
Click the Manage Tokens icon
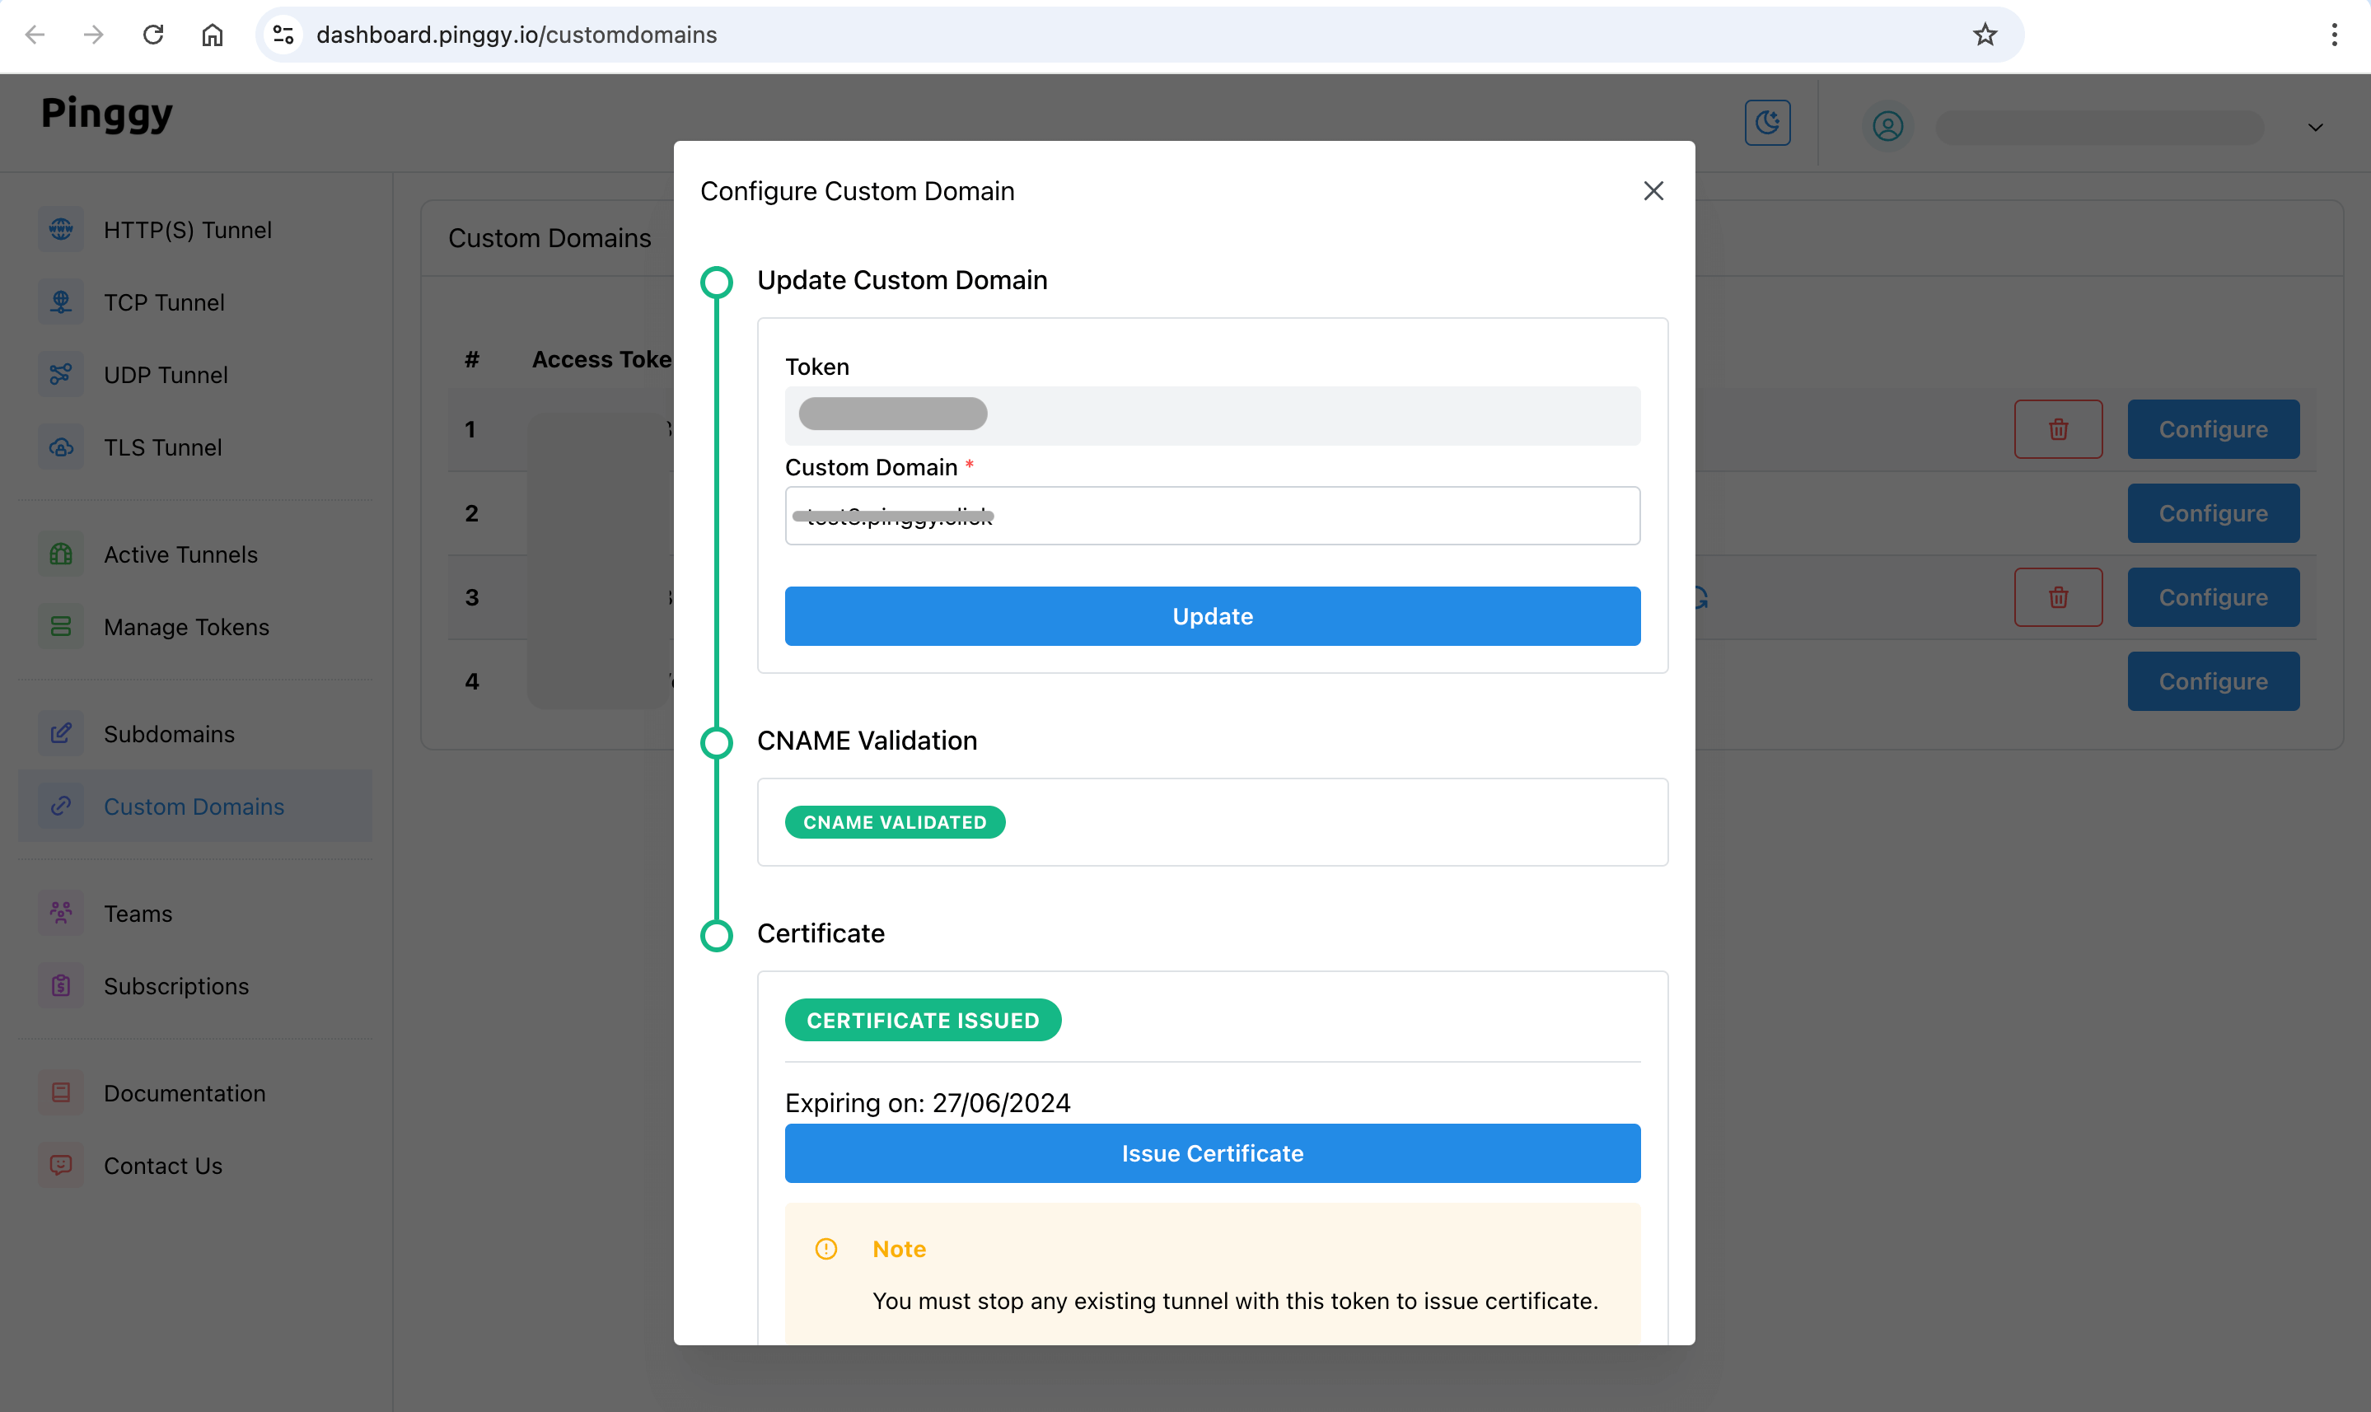click(x=60, y=625)
